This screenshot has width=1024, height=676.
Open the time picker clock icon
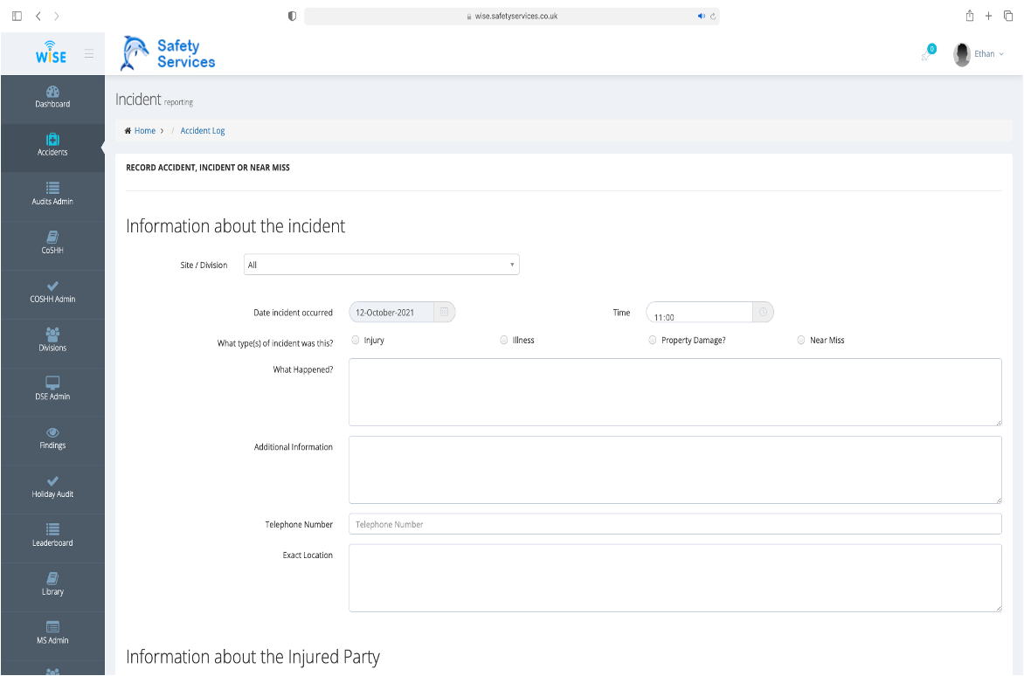763,312
